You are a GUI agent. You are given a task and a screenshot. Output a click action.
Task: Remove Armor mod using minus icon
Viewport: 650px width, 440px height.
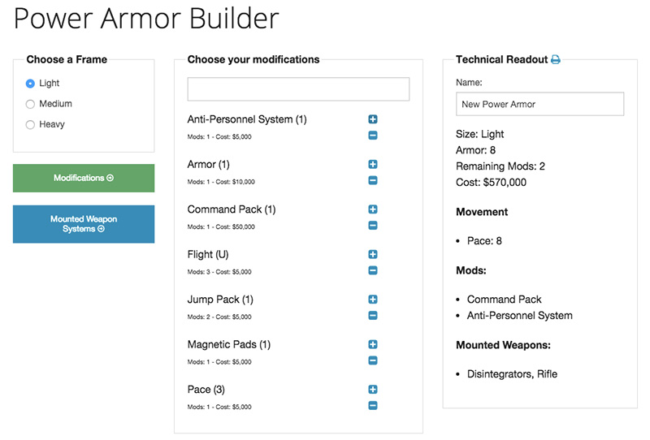pos(373,181)
